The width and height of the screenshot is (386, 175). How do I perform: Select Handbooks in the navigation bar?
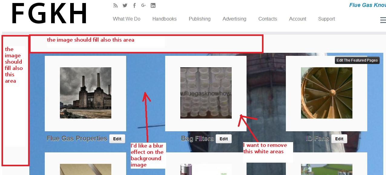click(164, 19)
